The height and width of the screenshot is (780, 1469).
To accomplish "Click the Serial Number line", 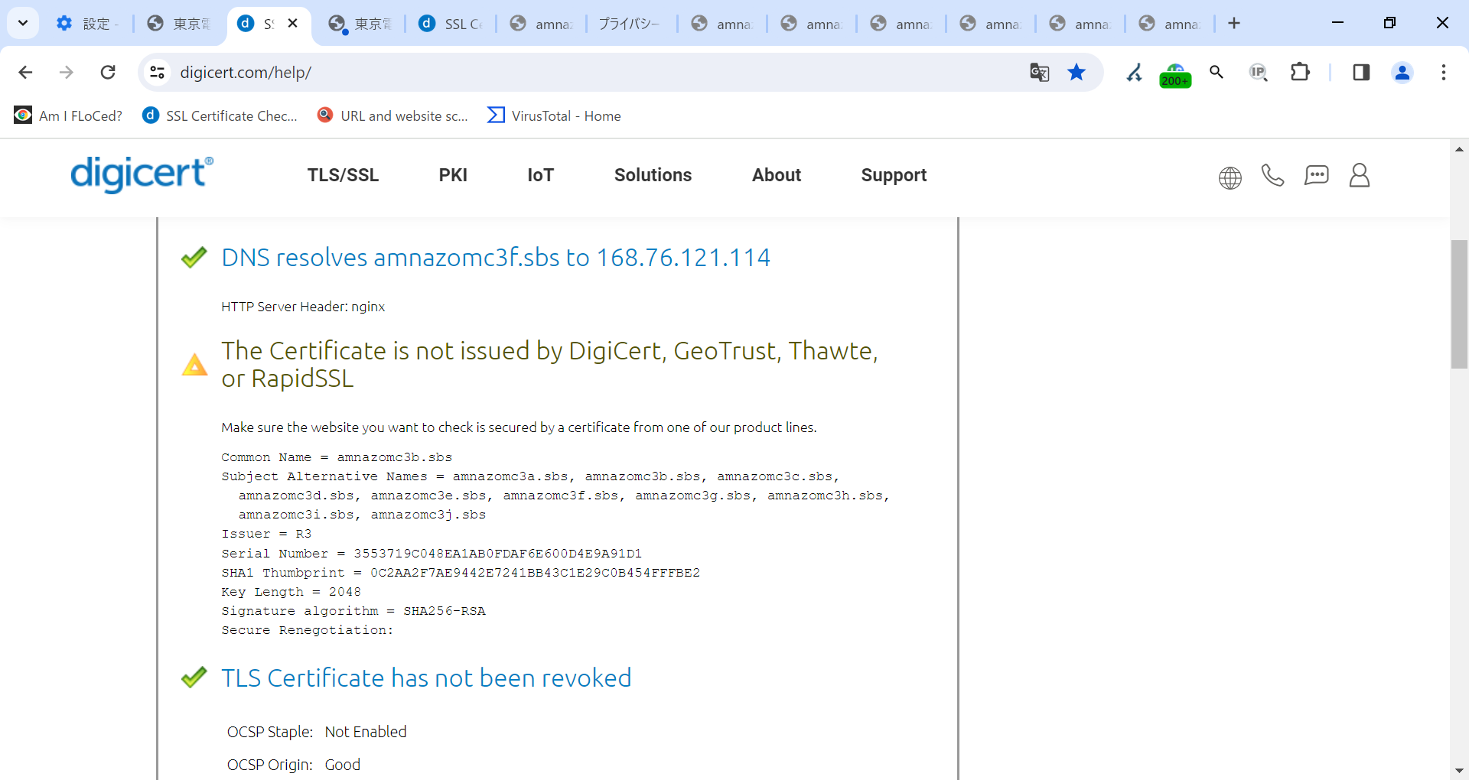I will 432,554.
